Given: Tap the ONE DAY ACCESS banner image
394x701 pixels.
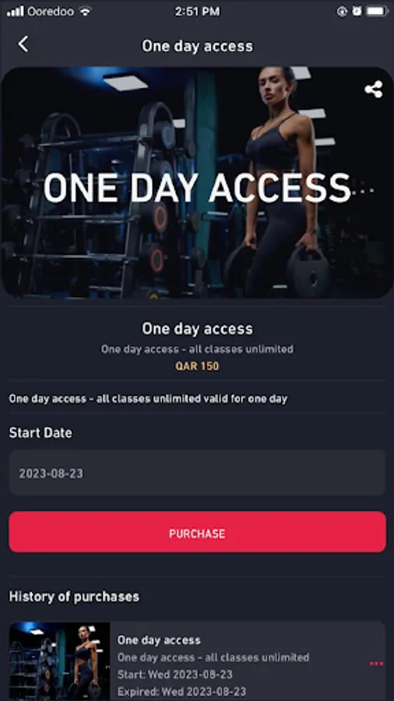Looking at the screenshot, I should 197,182.
